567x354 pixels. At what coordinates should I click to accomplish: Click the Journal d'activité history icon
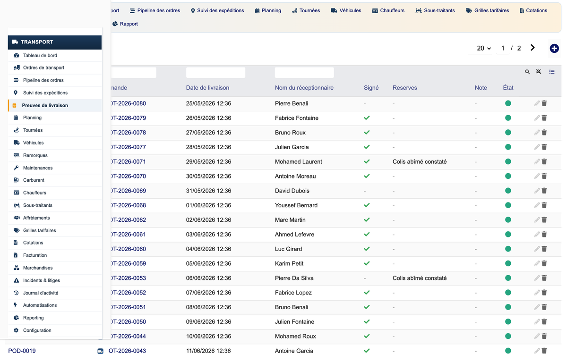coord(16,293)
